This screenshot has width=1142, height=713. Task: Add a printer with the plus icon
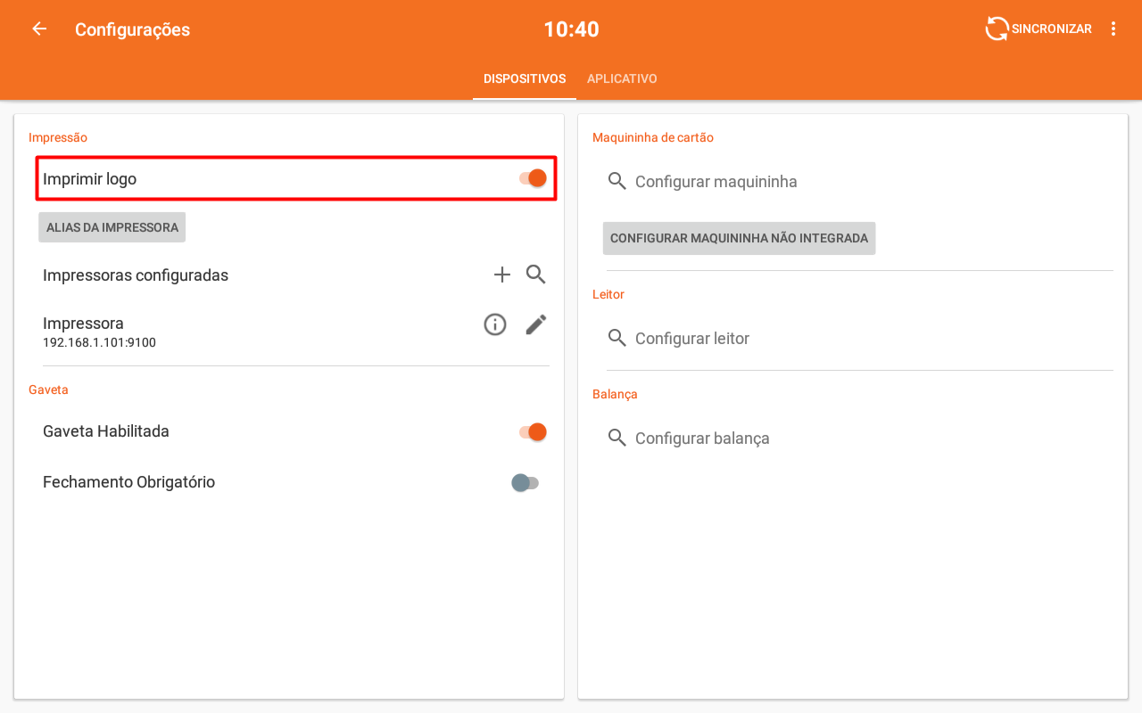[x=502, y=275]
